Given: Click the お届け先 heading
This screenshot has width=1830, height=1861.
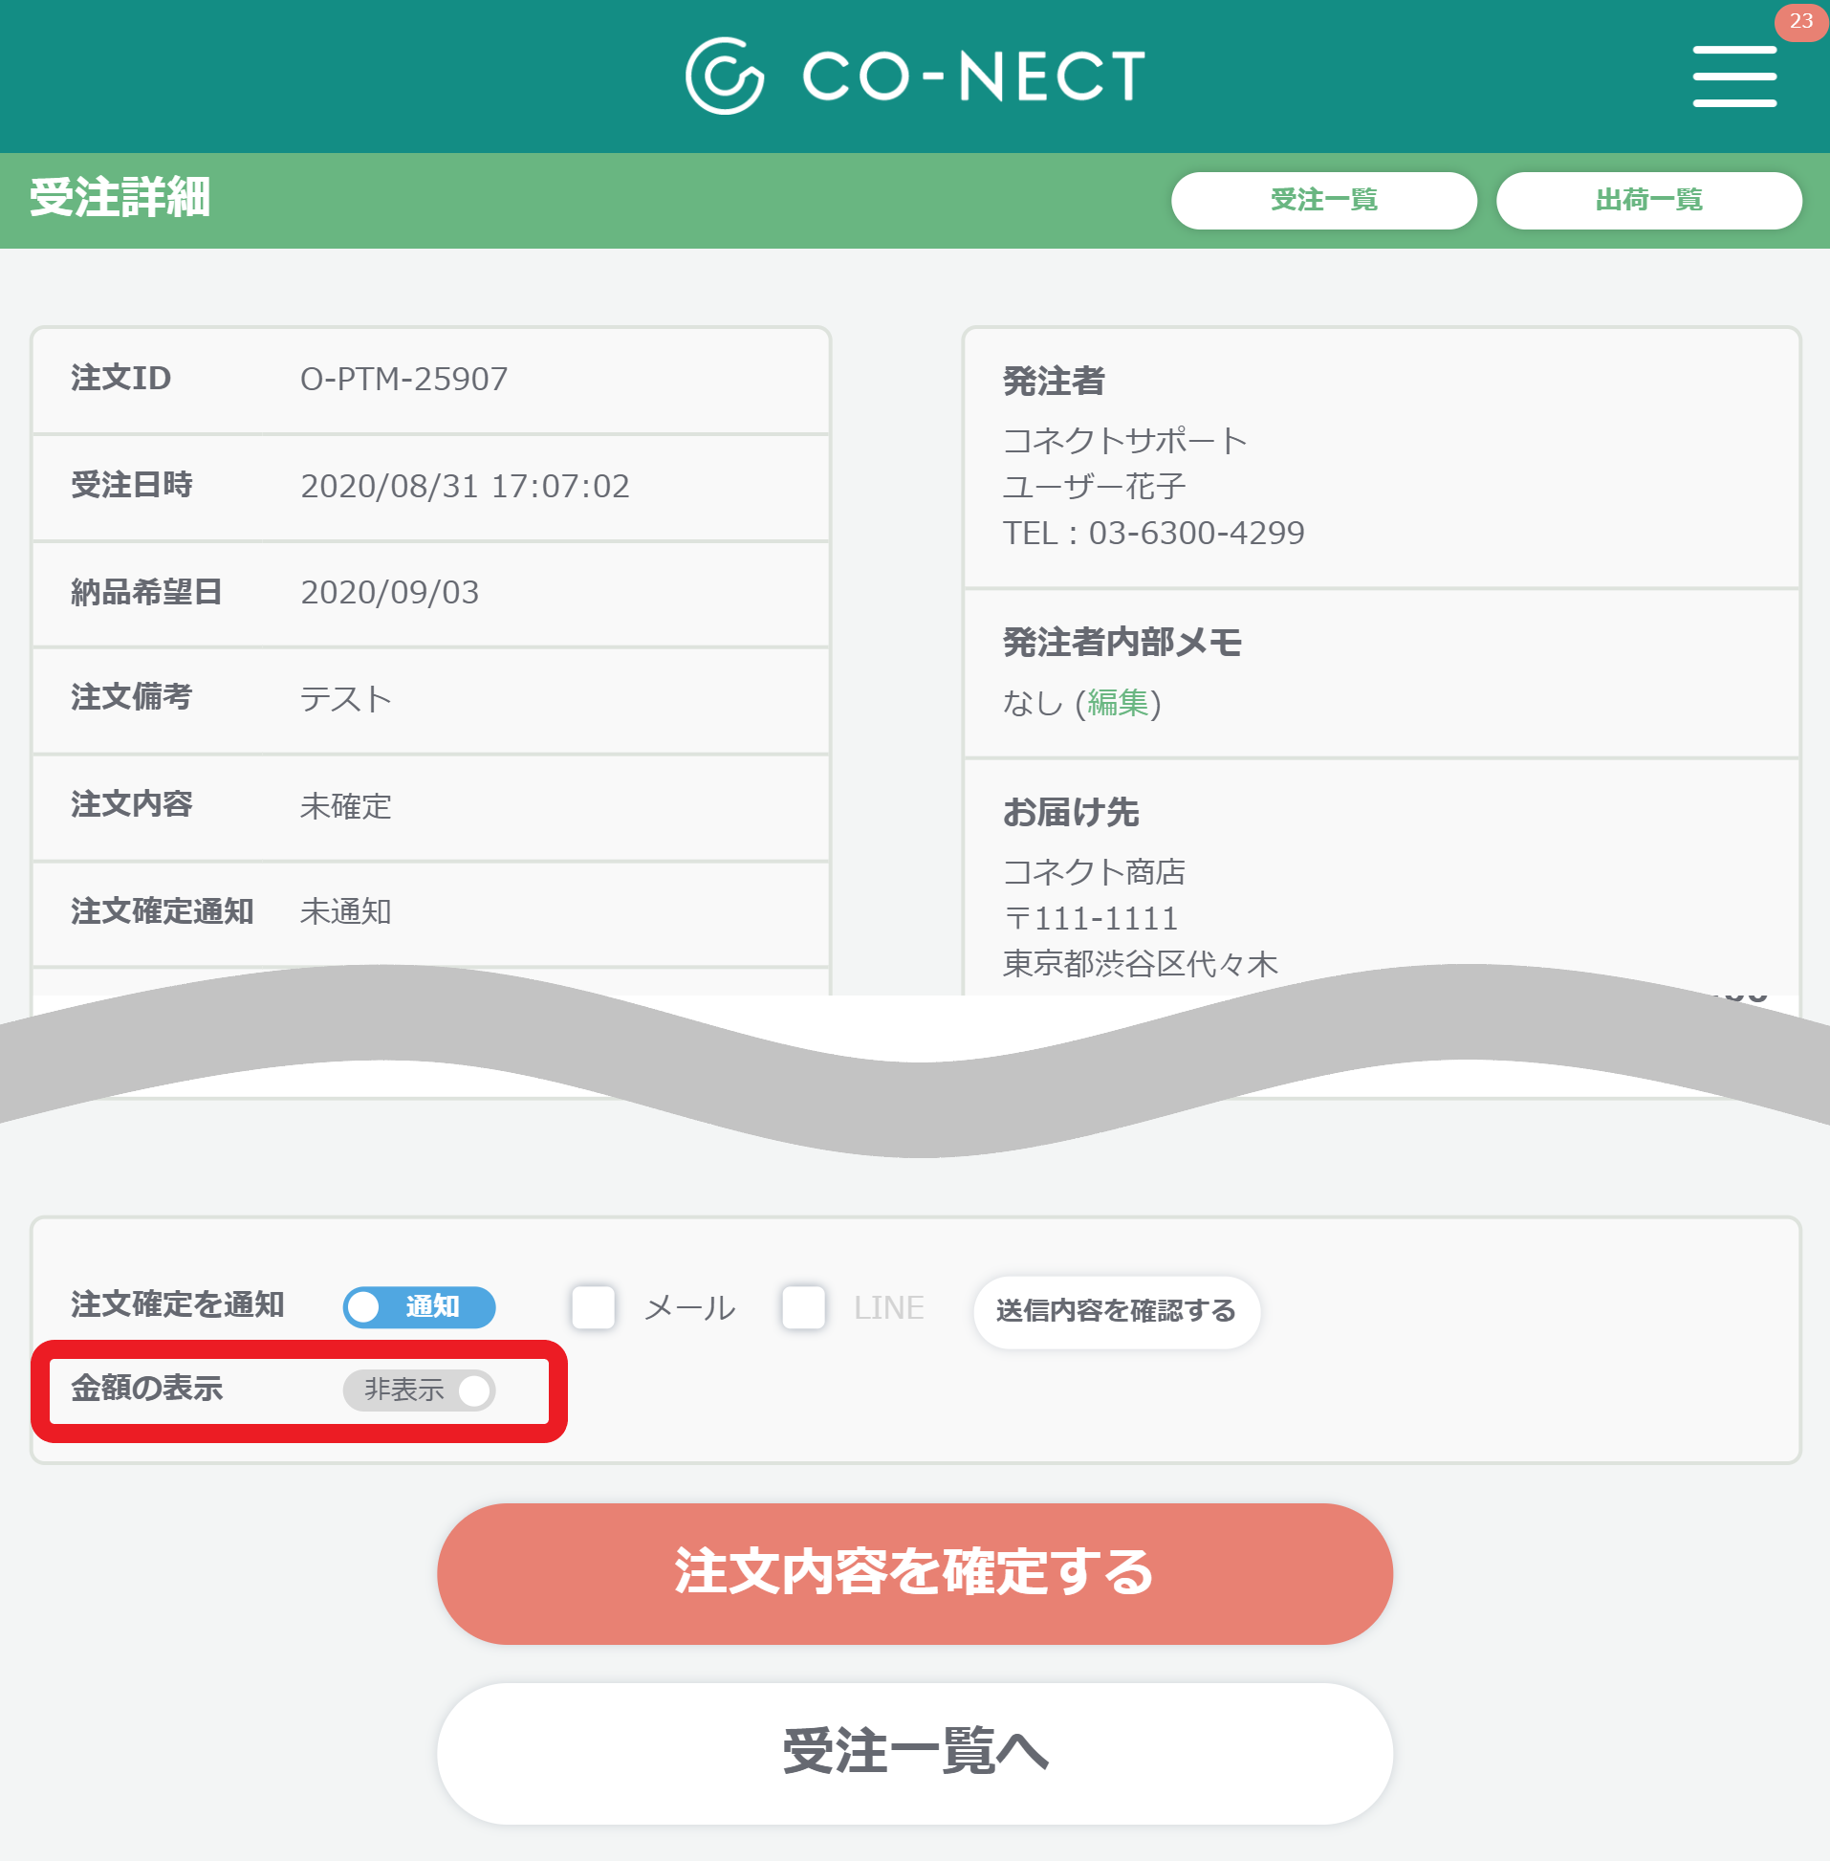Looking at the screenshot, I should point(1071,812).
